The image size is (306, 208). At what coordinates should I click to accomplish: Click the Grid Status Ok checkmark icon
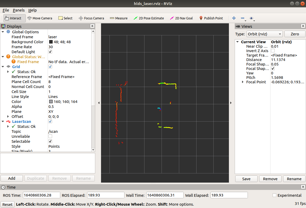pyautogui.click(x=13, y=72)
